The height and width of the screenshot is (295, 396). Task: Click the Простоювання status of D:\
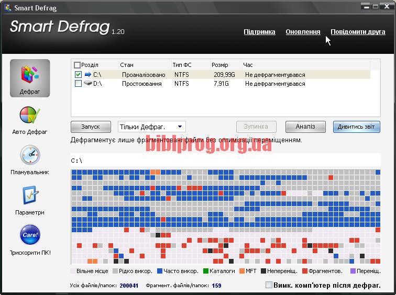pos(141,84)
